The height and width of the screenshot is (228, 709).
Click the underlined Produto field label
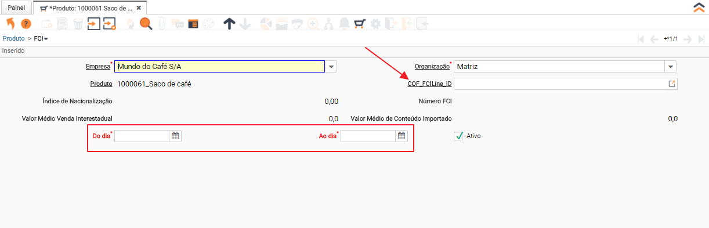pyautogui.click(x=101, y=84)
